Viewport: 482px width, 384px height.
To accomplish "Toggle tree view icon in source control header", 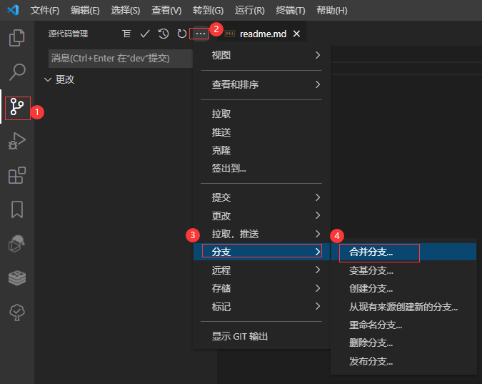I will coord(126,34).
